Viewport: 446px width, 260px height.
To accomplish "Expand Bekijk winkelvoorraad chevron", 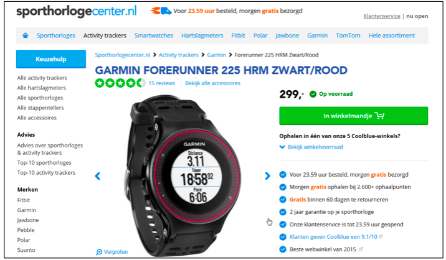I will pyautogui.click(x=282, y=147).
